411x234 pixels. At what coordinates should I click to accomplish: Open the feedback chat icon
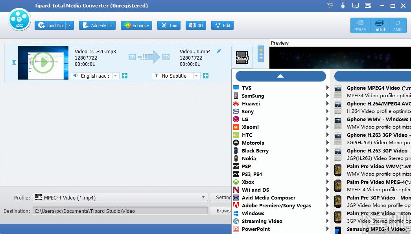(356, 5)
